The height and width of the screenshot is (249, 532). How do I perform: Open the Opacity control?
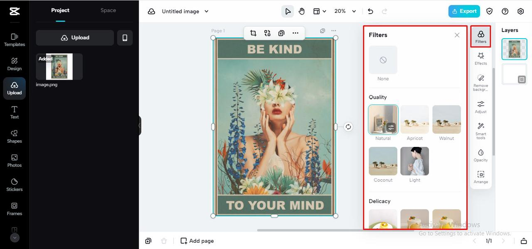480,155
